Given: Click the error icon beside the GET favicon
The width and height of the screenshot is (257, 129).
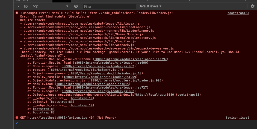Looking at the screenshot, I should [17, 118].
